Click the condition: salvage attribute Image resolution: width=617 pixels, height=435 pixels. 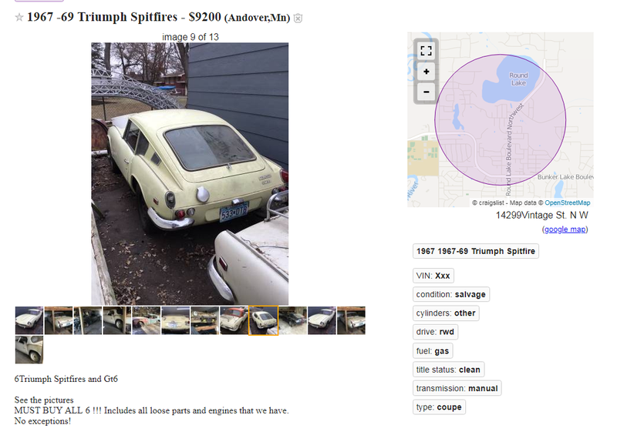pyautogui.click(x=451, y=294)
